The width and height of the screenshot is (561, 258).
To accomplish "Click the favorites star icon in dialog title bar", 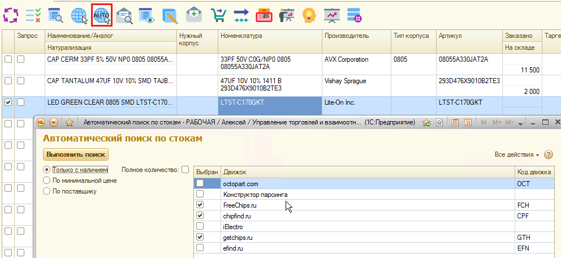I will tap(70, 122).
